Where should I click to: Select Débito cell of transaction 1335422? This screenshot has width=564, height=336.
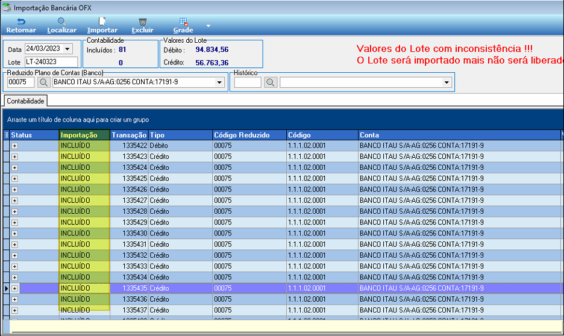(x=180, y=146)
